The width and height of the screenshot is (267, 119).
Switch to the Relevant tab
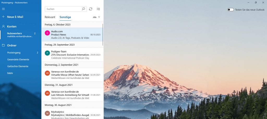point(50,17)
